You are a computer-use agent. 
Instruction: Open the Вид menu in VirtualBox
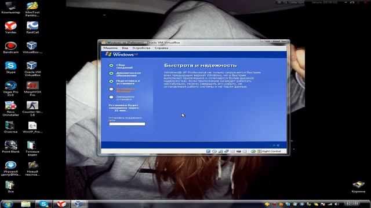[125, 48]
